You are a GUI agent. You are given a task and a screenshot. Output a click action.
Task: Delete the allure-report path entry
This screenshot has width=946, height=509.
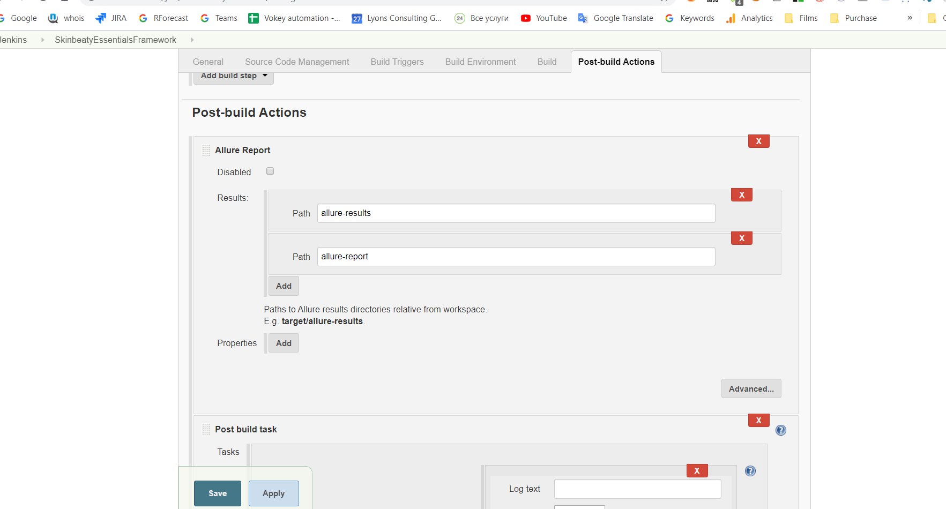pyautogui.click(x=742, y=238)
